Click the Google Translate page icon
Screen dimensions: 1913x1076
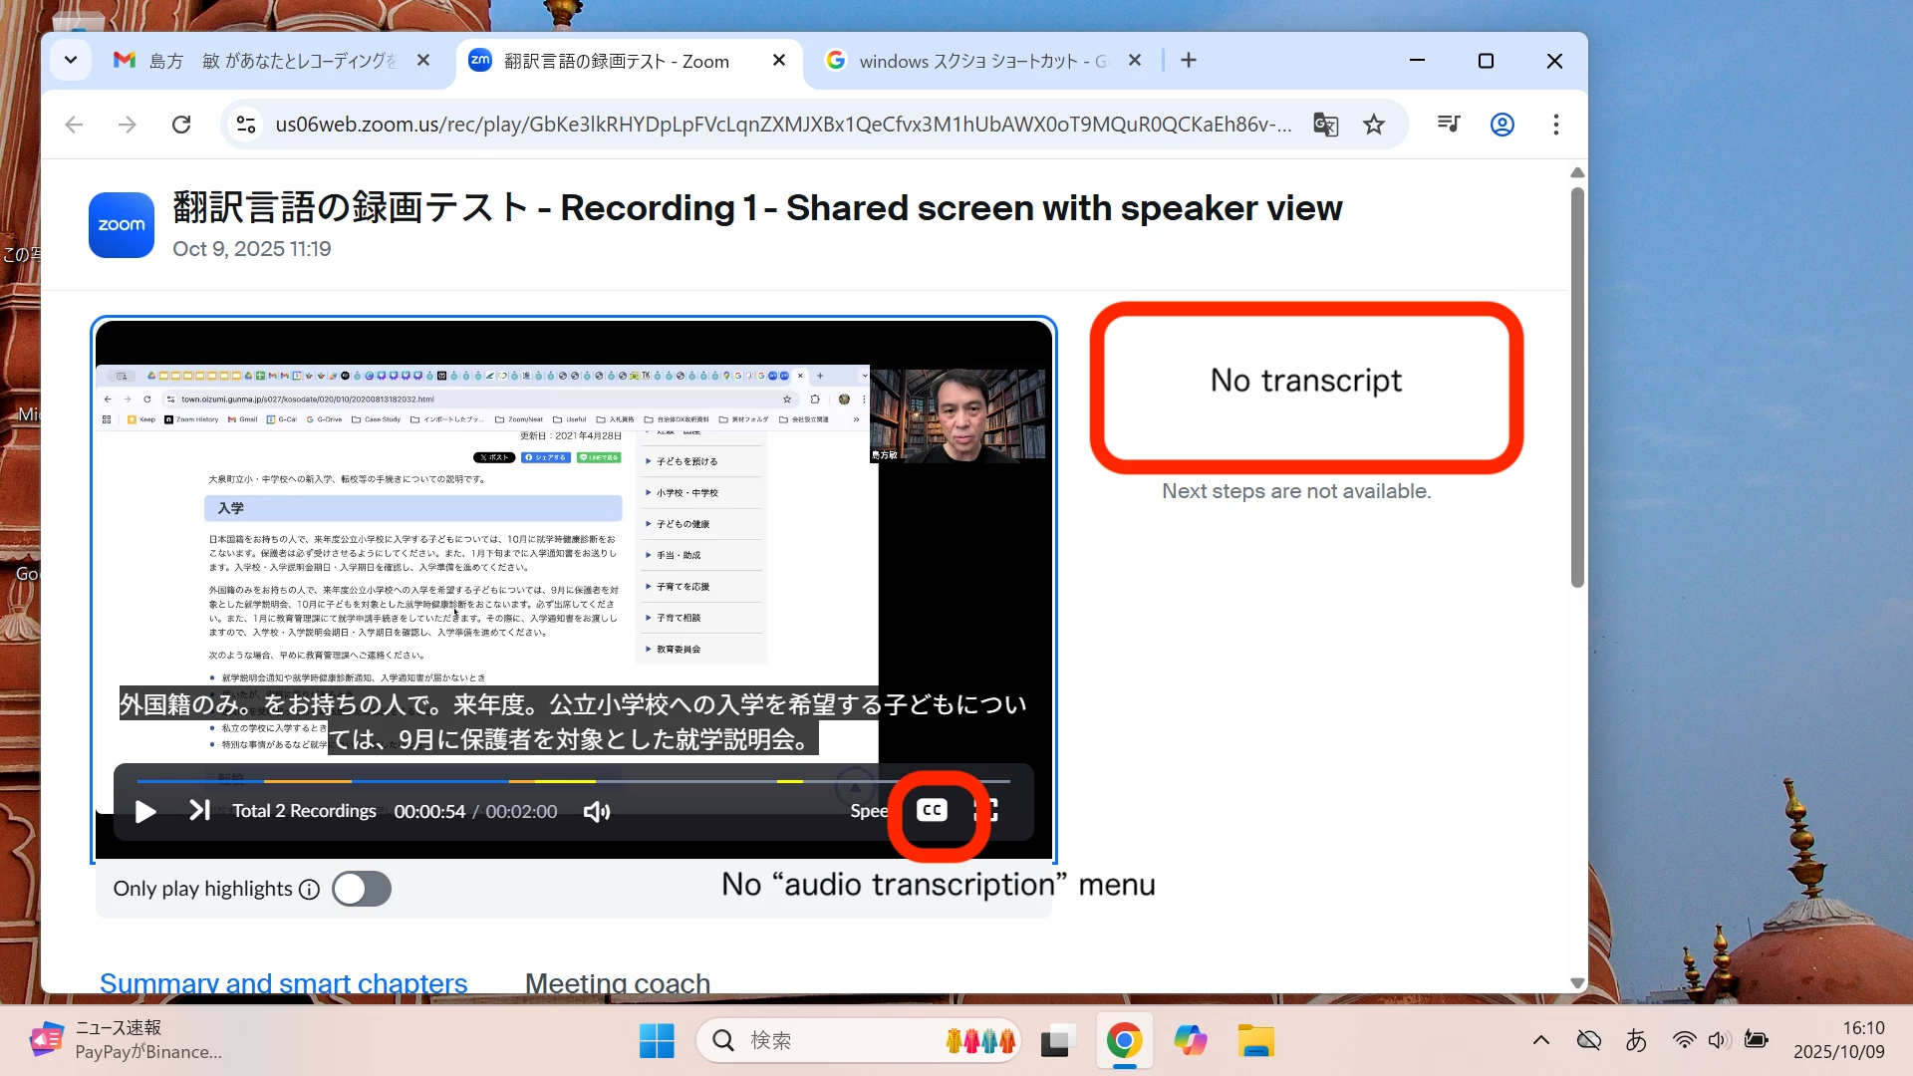point(1325,125)
